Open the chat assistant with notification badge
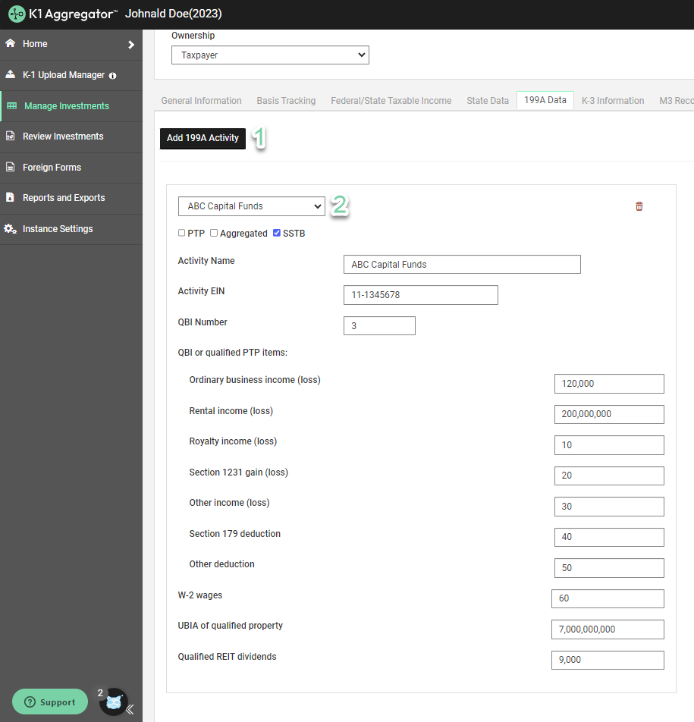 pos(112,702)
